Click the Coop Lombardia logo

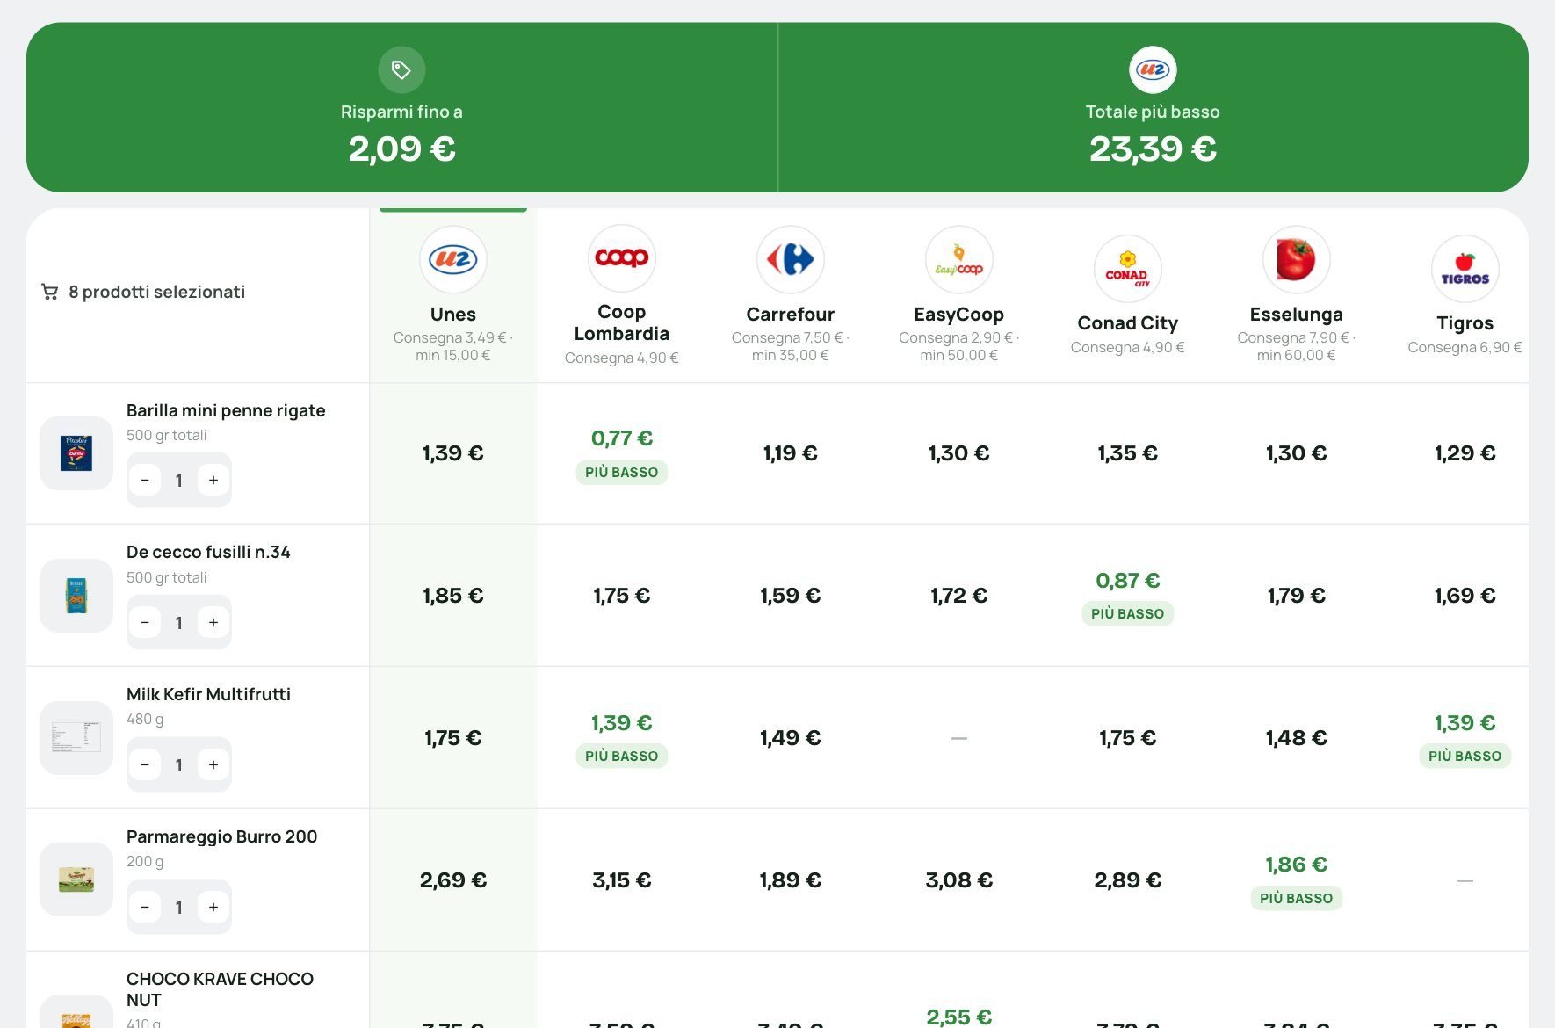[622, 257]
